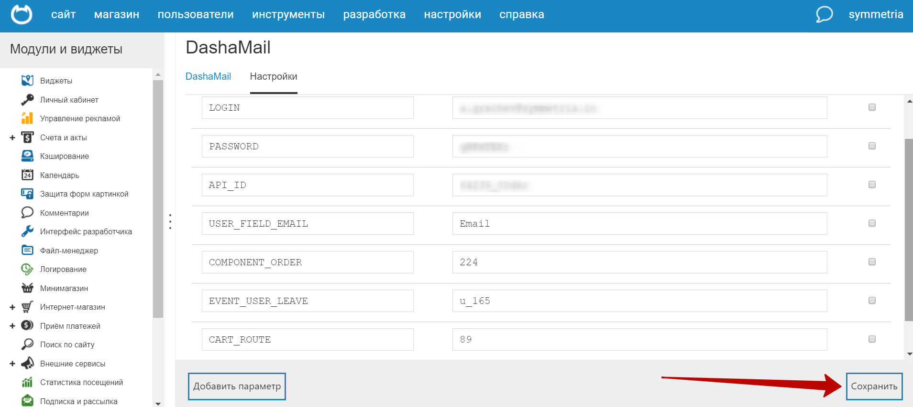Screen dimensions: 913x407
Task: Click the key icon for Личный кабинет
Action: pyautogui.click(x=27, y=100)
